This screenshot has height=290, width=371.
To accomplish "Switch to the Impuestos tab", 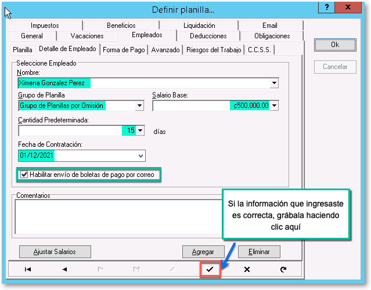I will (x=45, y=26).
